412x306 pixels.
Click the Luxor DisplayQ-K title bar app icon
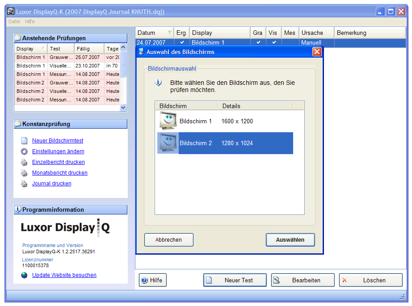point(11,11)
